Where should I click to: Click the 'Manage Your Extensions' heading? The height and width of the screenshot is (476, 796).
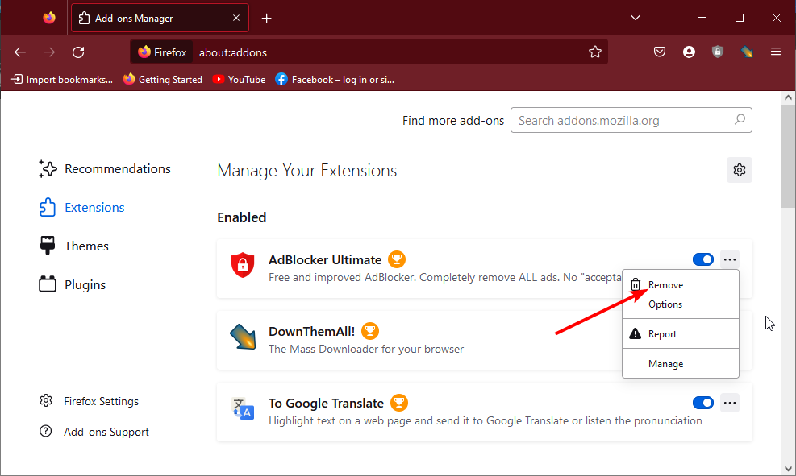pos(306,170)
